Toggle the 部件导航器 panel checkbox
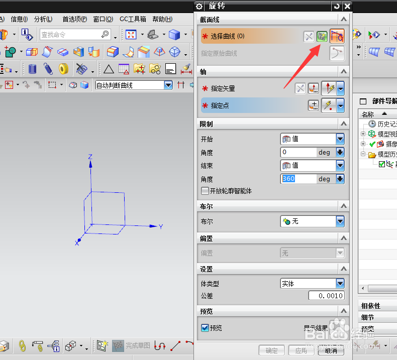The height and width of the screenshot is (360, 397). [363, 101]
